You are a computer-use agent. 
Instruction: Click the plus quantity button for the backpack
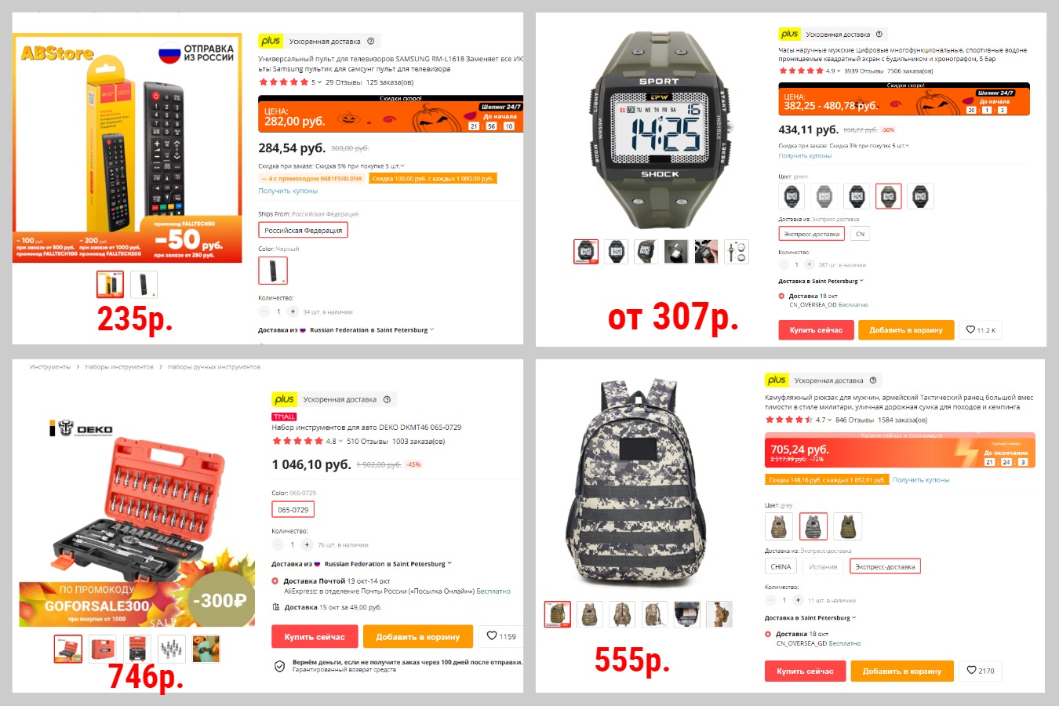click(798, 600)
